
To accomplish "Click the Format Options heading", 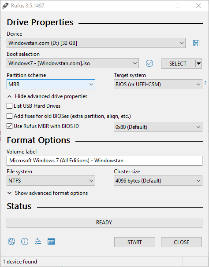I will click(39, 140).
